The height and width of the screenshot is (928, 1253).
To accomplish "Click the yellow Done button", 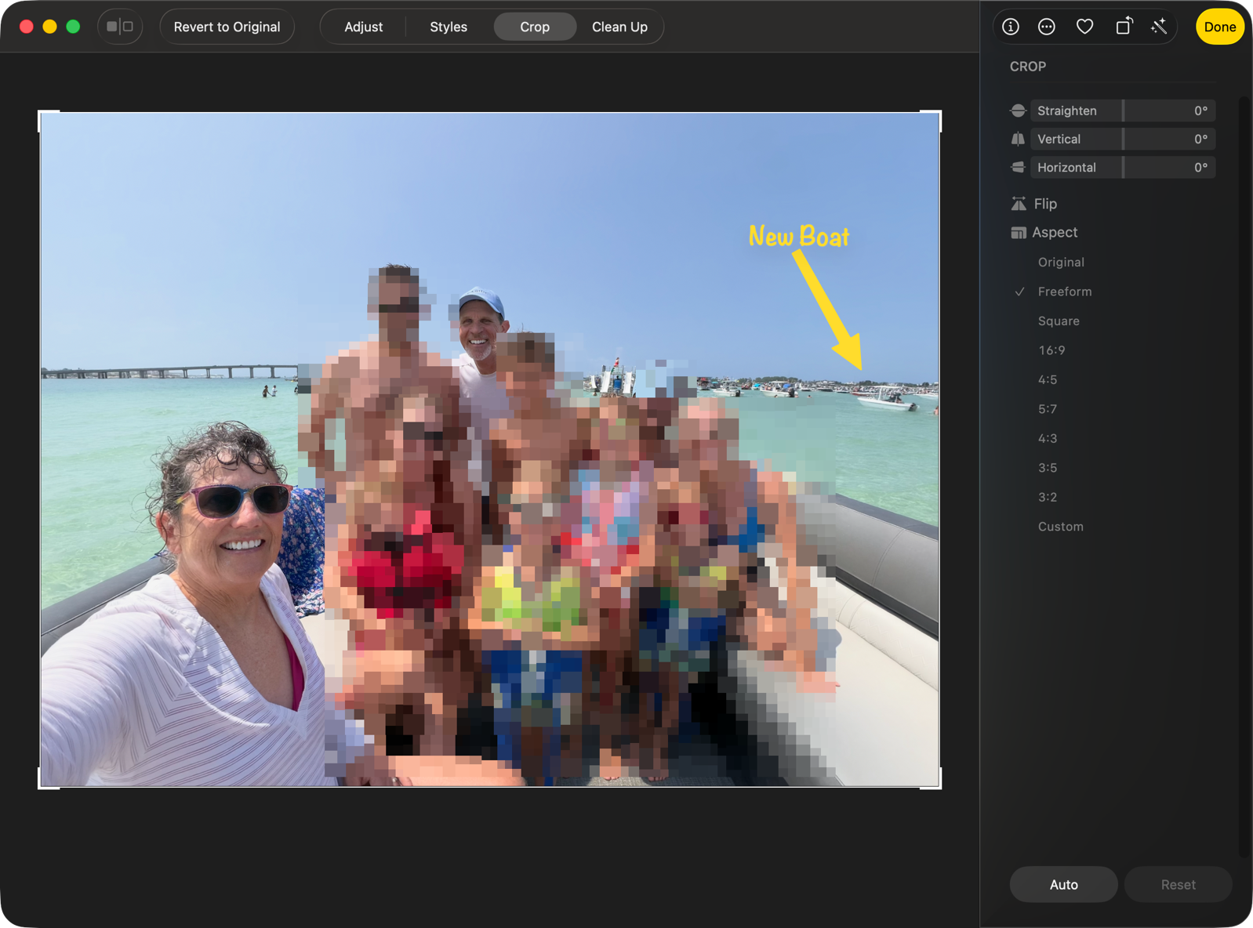I will (x=1219, y=27).
